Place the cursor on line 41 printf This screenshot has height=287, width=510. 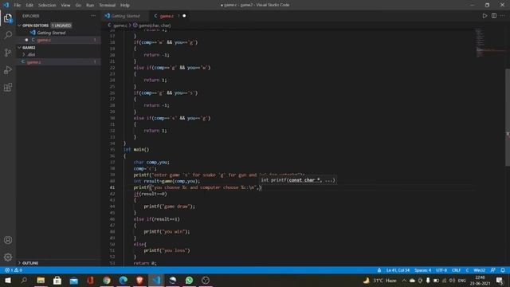(141, 187)
